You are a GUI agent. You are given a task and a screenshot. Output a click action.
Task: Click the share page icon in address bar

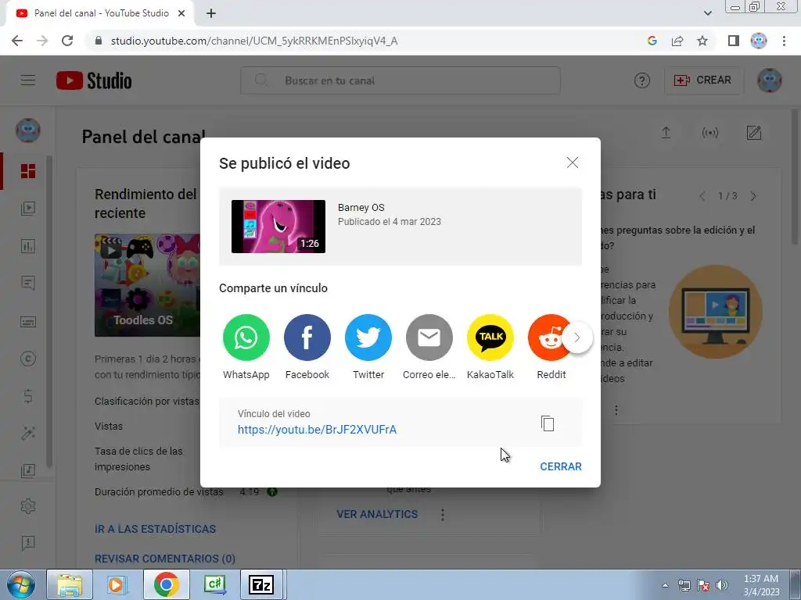coord(677,41)
